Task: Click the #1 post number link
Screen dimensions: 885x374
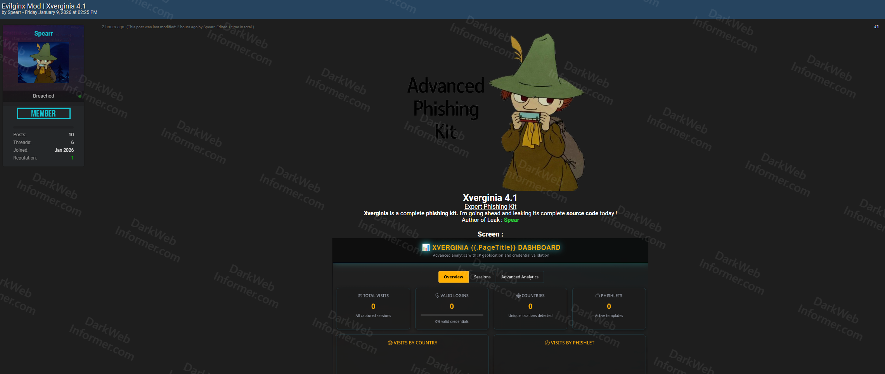Action: tap(876, 27)
